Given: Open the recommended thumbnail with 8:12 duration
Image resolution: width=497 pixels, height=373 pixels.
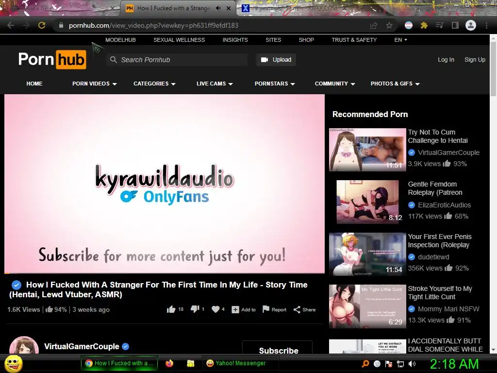Looking at the screenshot, I should [x=367, y=202].
